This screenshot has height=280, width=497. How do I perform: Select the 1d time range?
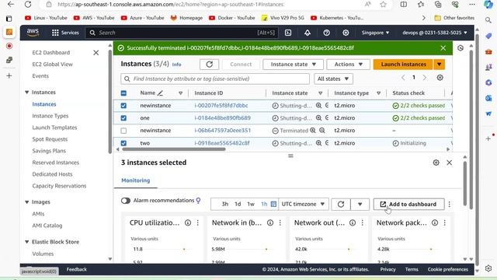238,204
